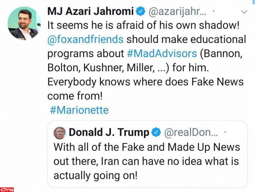Click "Everybody knows where does Fake News" line
The height and width of the screenshot is (192, 255).
point(145,82)
